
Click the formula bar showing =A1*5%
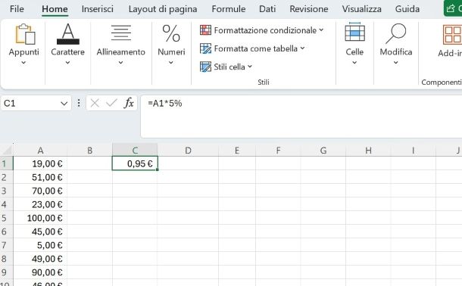[301, 117]
